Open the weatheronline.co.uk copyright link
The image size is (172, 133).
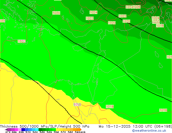[x=149, y=131]
